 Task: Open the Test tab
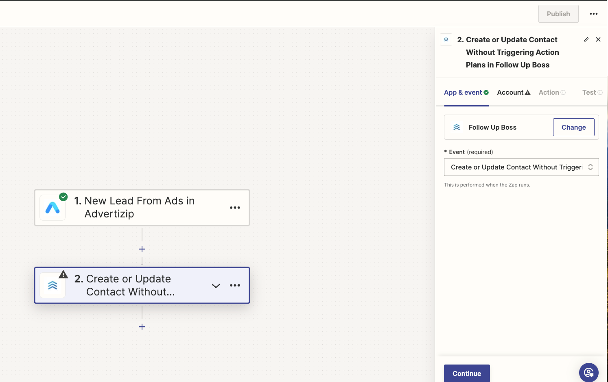(x=592, y=93)
